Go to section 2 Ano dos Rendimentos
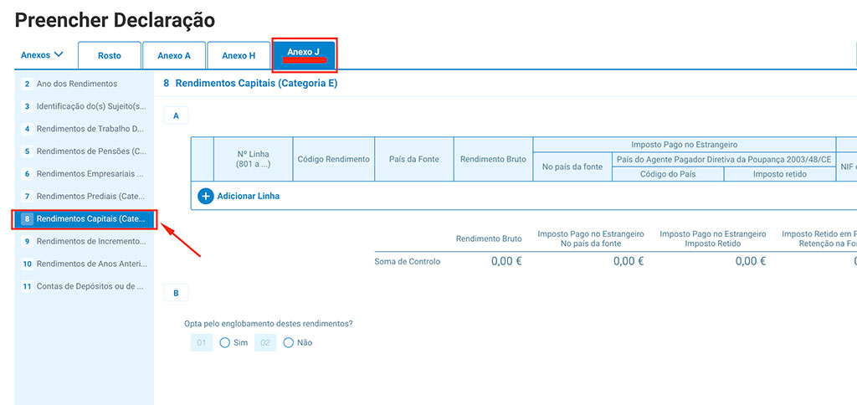 [x=84, y=84]
